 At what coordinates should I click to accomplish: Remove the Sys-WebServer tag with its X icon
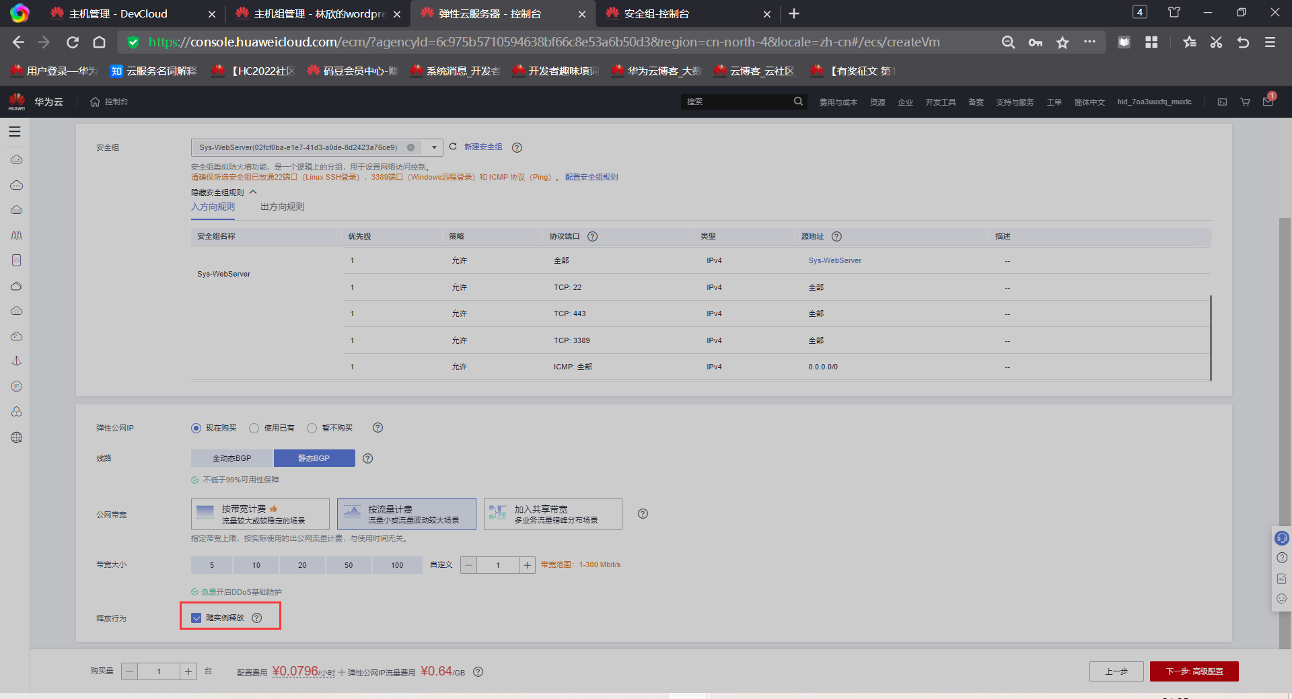click(410, 147)
